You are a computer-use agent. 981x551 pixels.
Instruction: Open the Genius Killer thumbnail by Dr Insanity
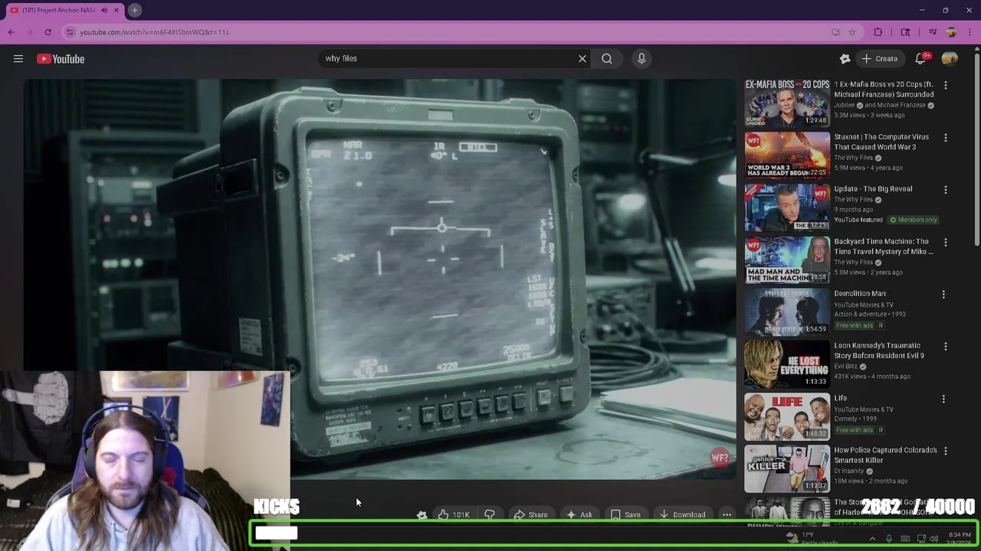(787, 468)
